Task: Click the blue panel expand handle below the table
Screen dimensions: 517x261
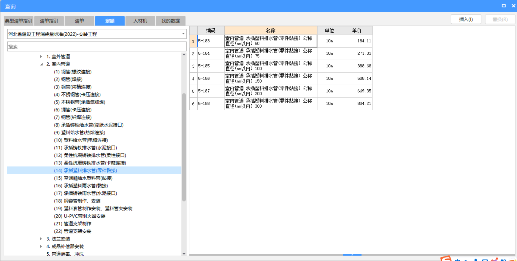Action: [x=352, y=255]
